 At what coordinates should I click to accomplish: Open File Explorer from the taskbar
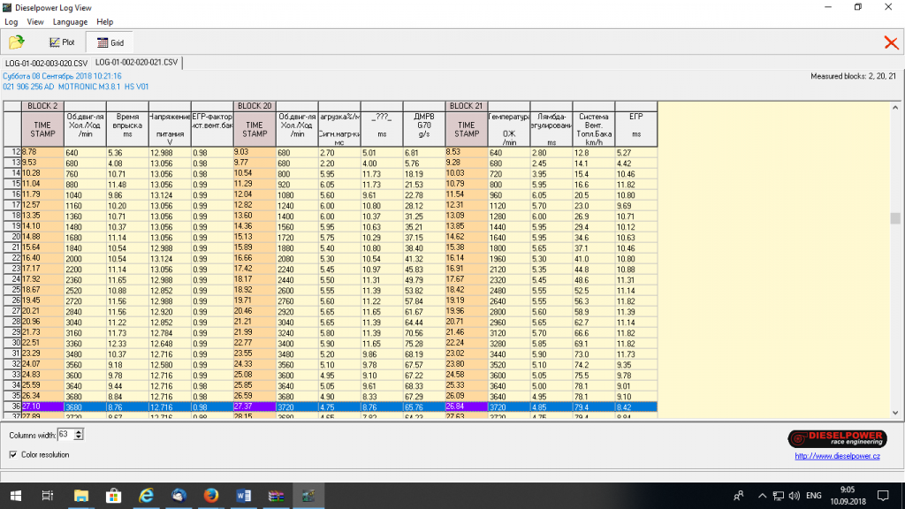point(80,495)
